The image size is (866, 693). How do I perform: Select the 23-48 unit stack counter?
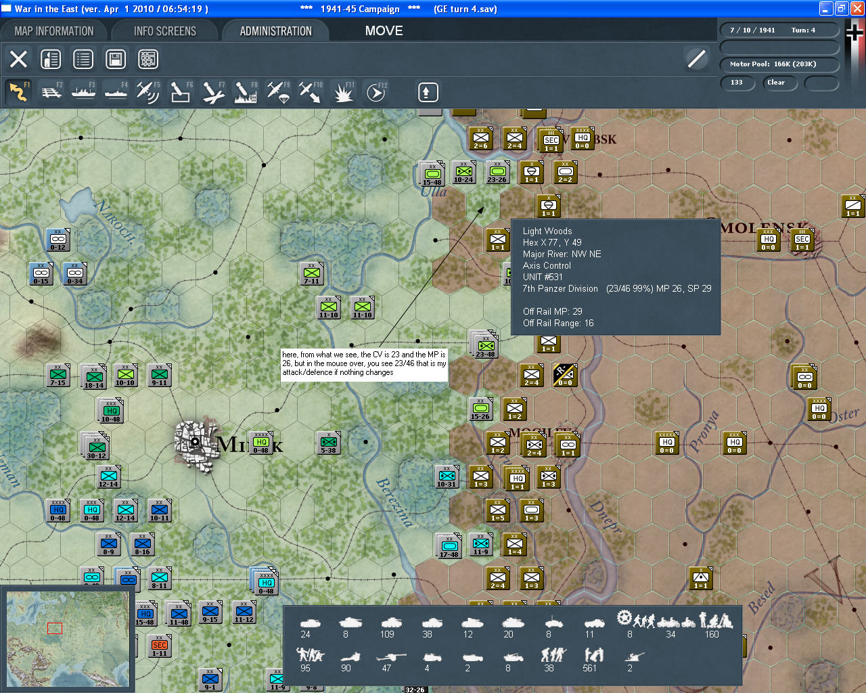[x=485, y=346]
